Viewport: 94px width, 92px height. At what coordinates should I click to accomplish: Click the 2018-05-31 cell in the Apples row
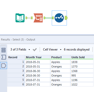point(38,62)
